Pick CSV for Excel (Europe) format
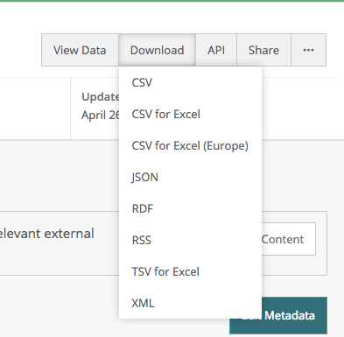This screenshot has width=344, height=337. [x=190, y=145]
